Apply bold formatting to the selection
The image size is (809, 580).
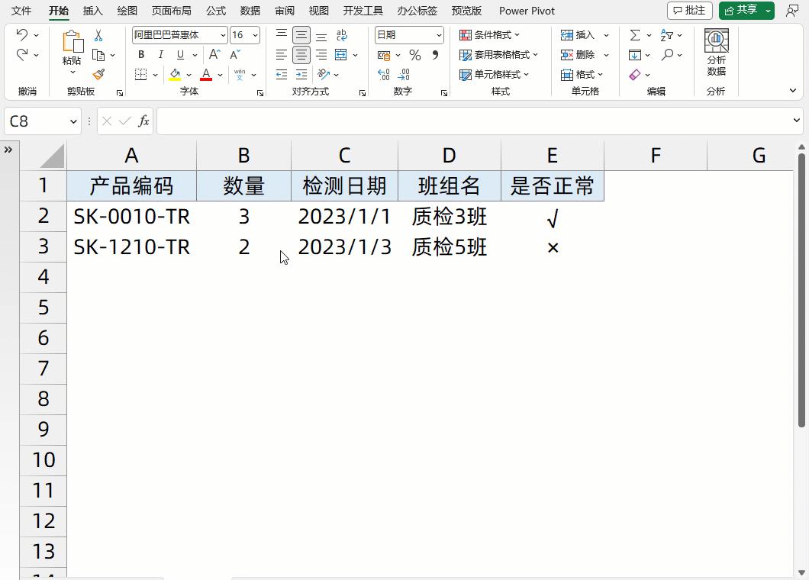tap(141, 54)
